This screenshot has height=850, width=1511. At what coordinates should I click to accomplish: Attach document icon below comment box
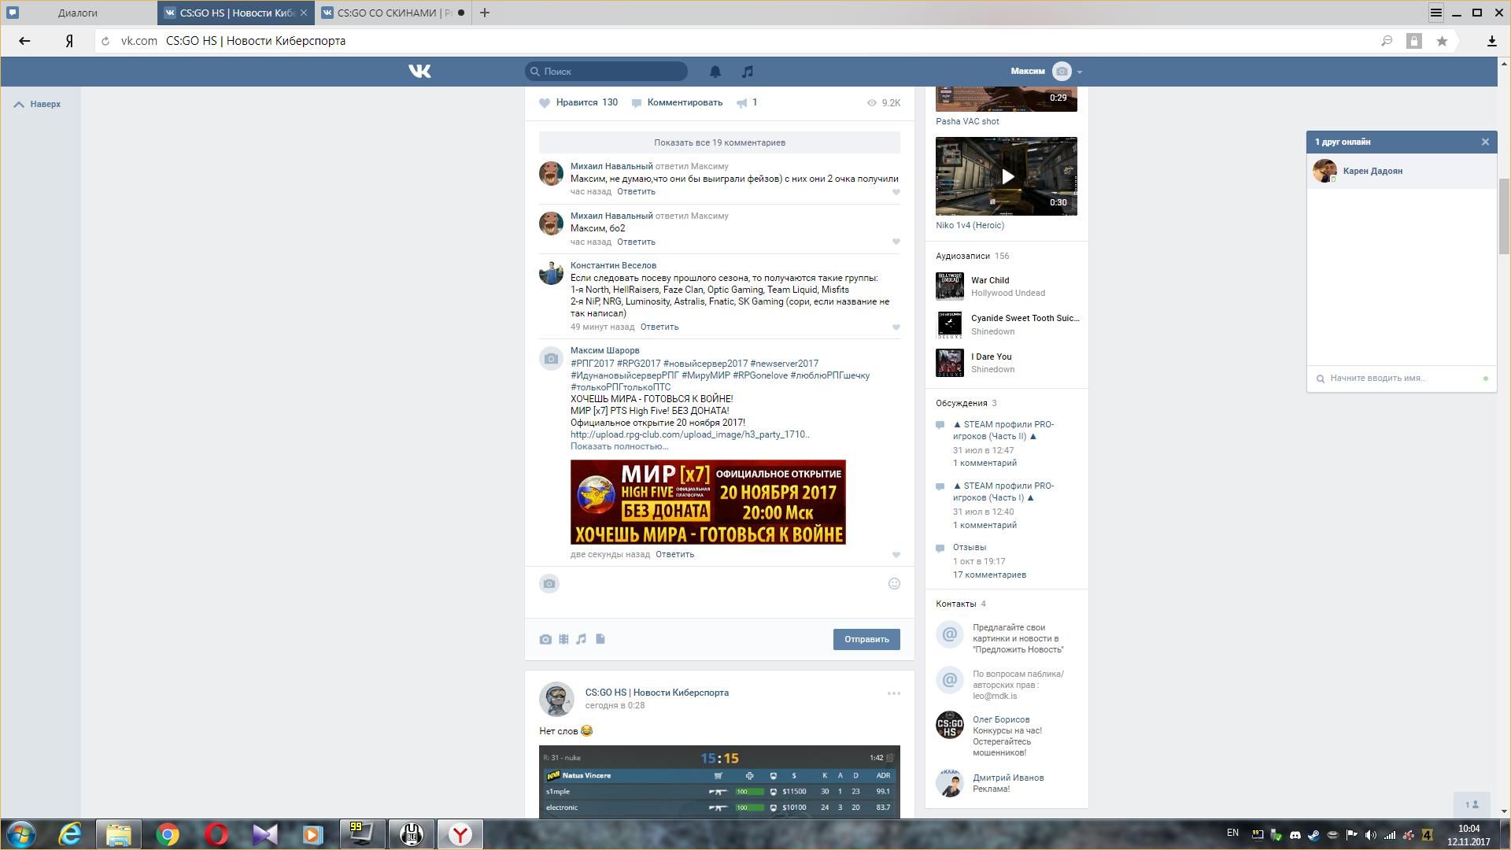600,639
